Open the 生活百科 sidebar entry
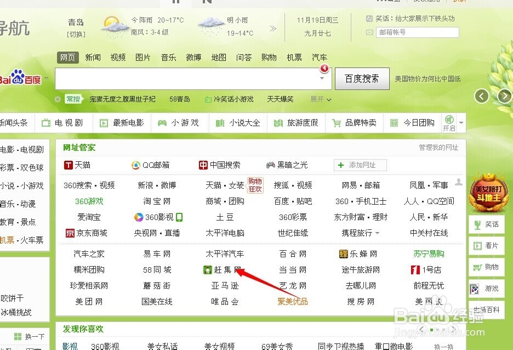This screenshot has height=350, width=513. 486,310
